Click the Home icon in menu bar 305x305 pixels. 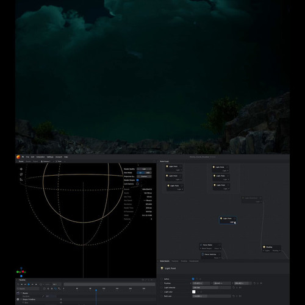tap(23, 157)
